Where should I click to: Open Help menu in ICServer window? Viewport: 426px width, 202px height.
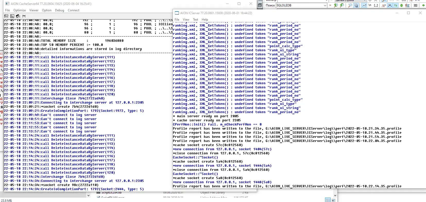pyautogui.click(x=205, y=20)
